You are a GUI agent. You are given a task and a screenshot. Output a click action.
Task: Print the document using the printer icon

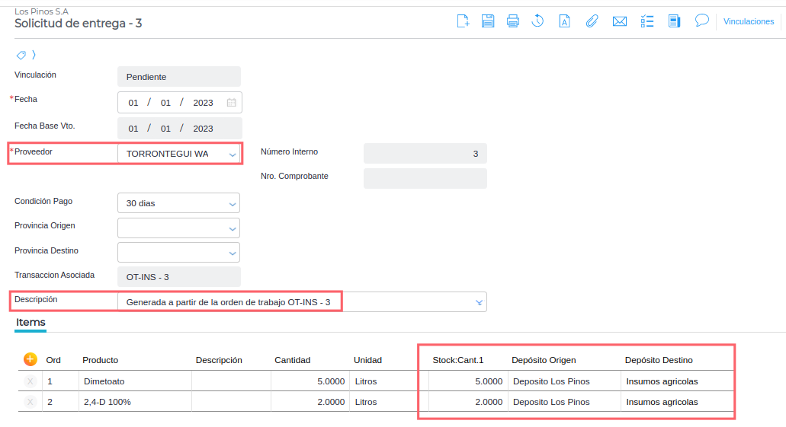pos(513,21)
